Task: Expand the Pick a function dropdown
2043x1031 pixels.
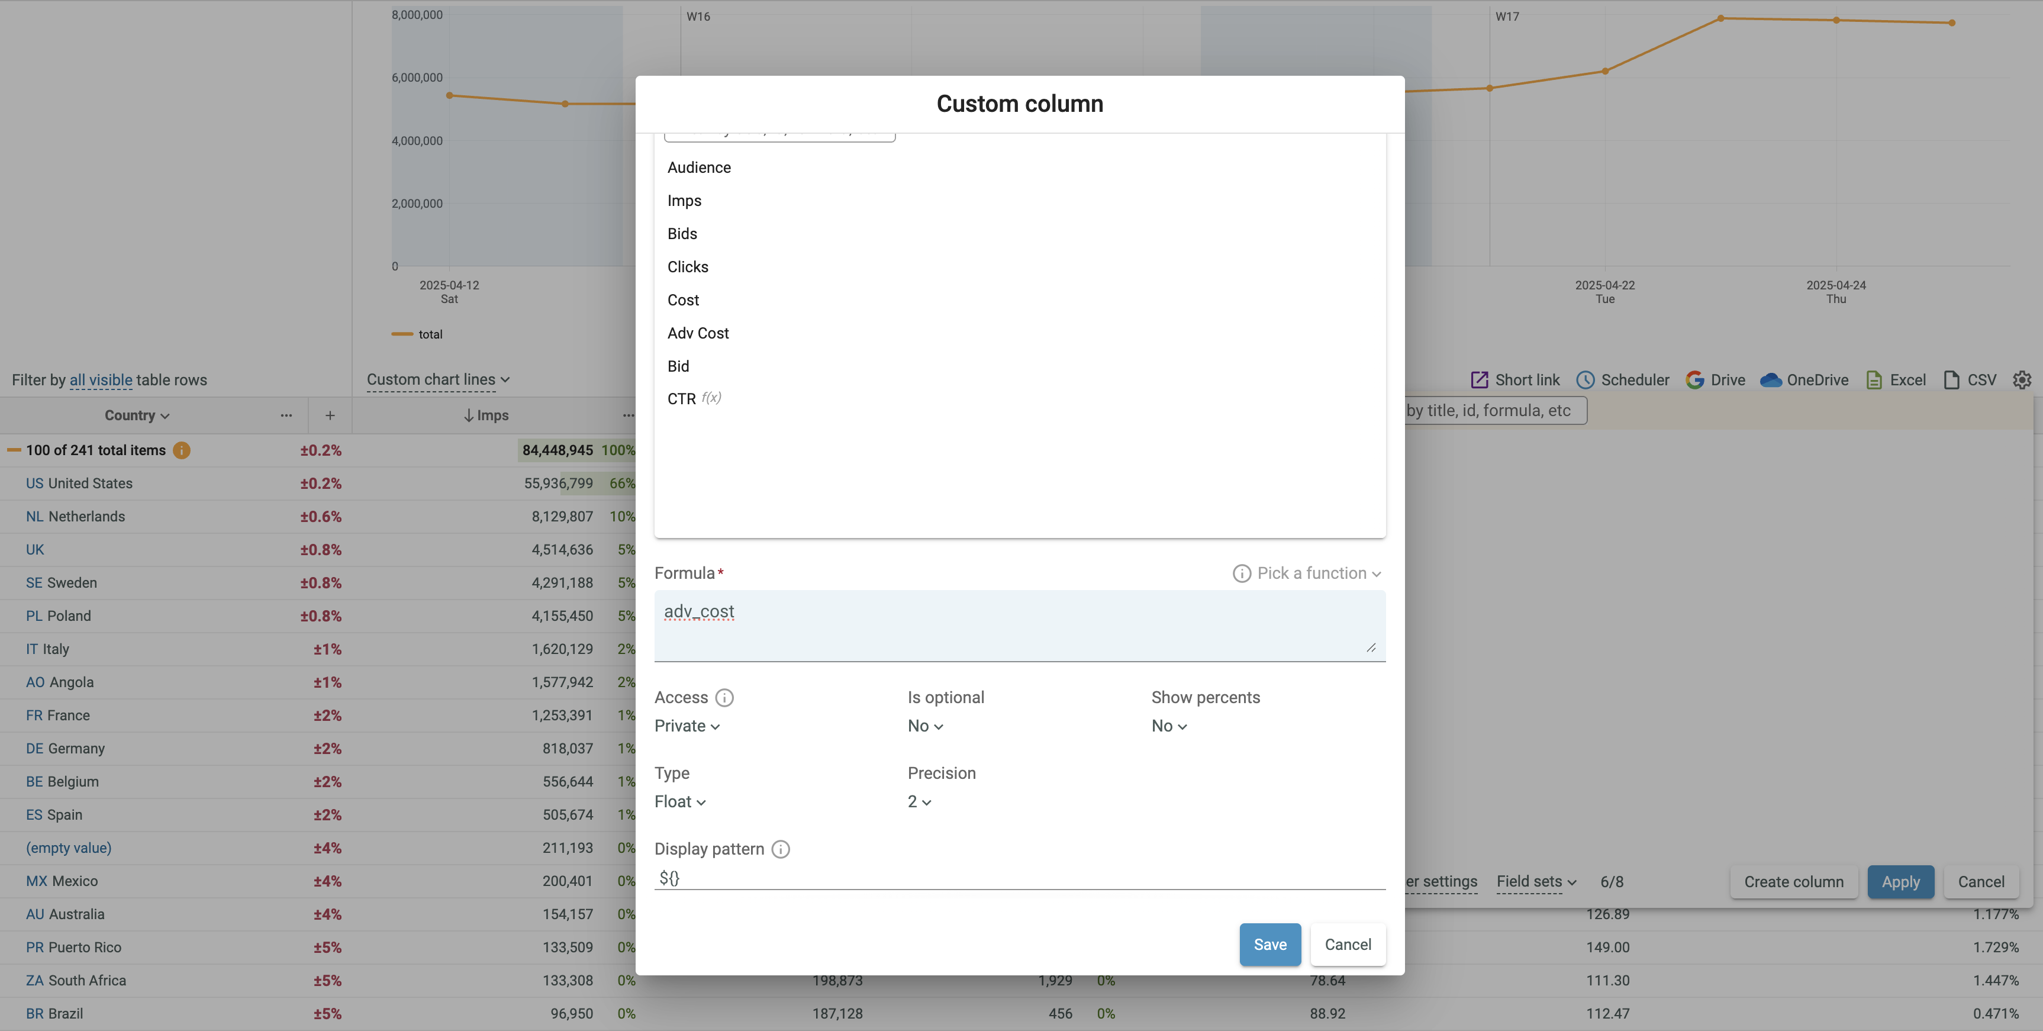Action: pyautogui.click(x=1319, y=574)
